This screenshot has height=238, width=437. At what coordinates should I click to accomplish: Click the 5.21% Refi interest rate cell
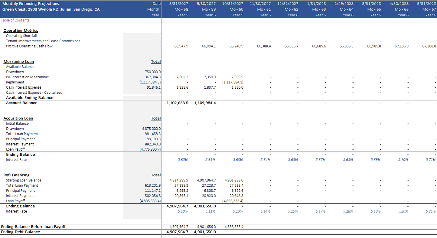click(x=431, y=211)
